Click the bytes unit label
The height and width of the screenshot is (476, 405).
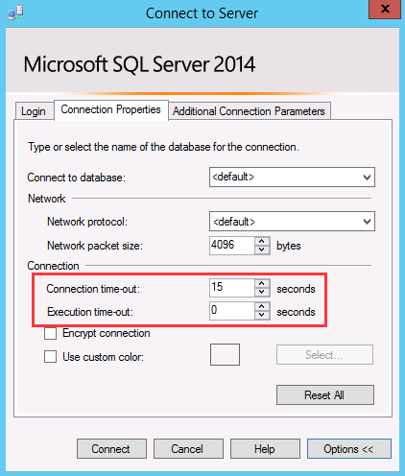tap(289, 246)
